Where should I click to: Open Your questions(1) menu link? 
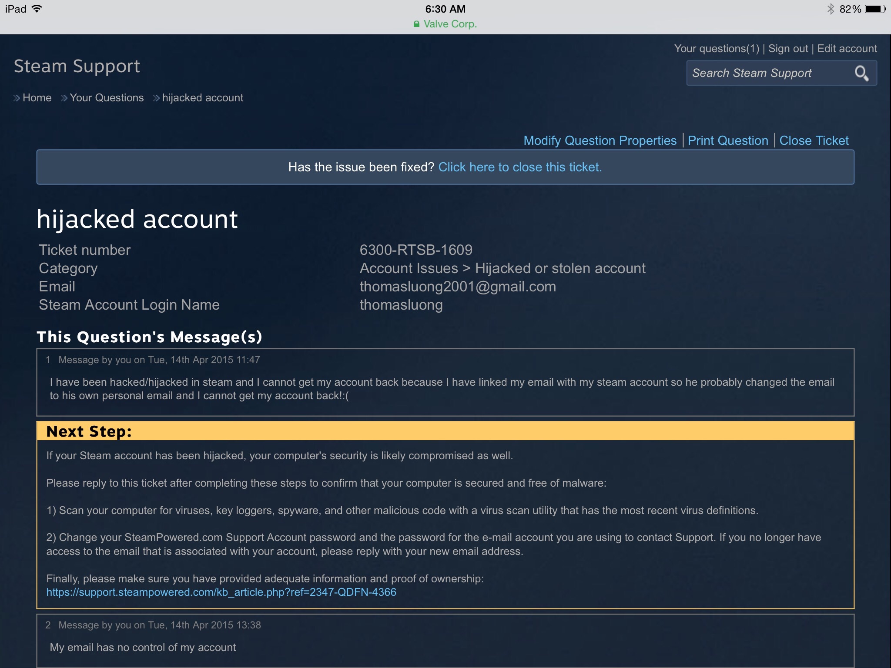pos(716,49)
